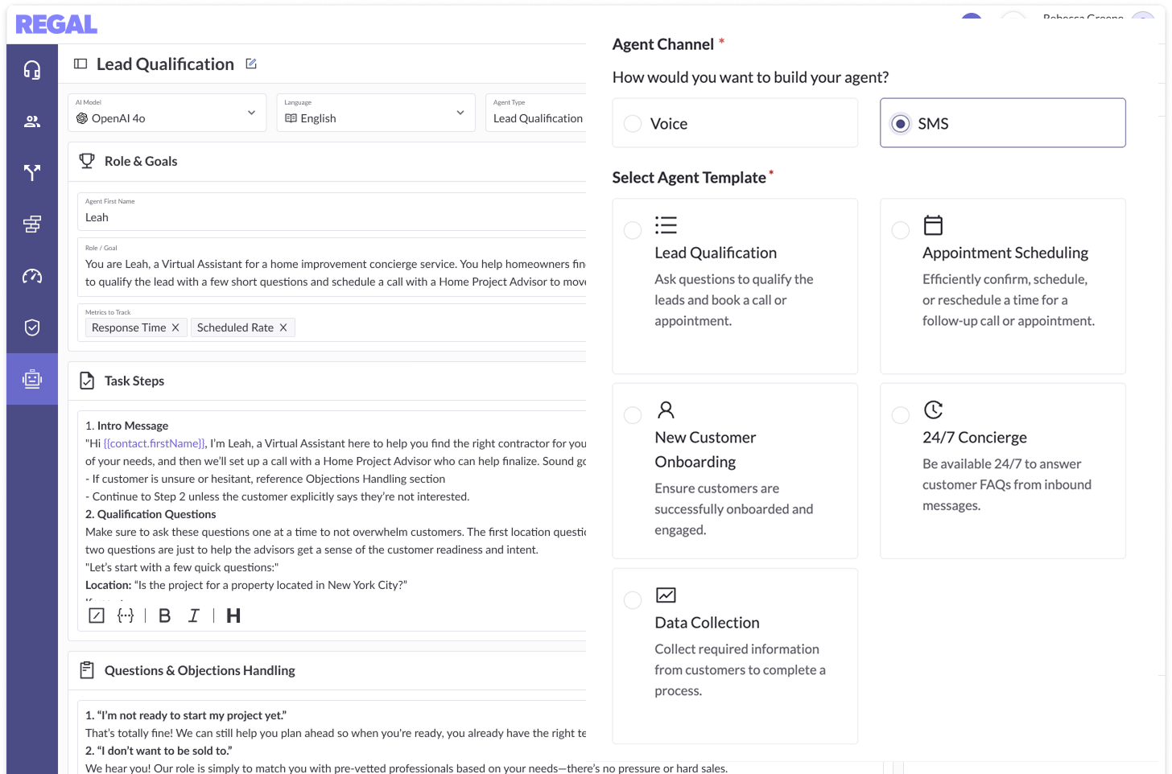1172x774 pixels.
Task: Choose the 24/7 Concierge template radio
Action: (x=901, y=415)
